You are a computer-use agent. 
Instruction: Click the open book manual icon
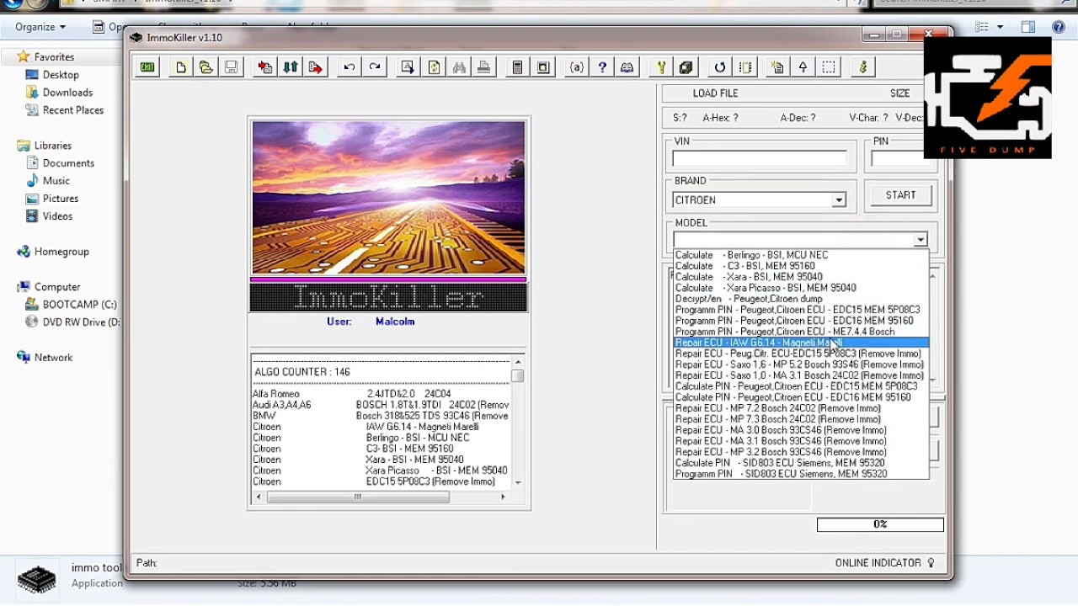627,67
